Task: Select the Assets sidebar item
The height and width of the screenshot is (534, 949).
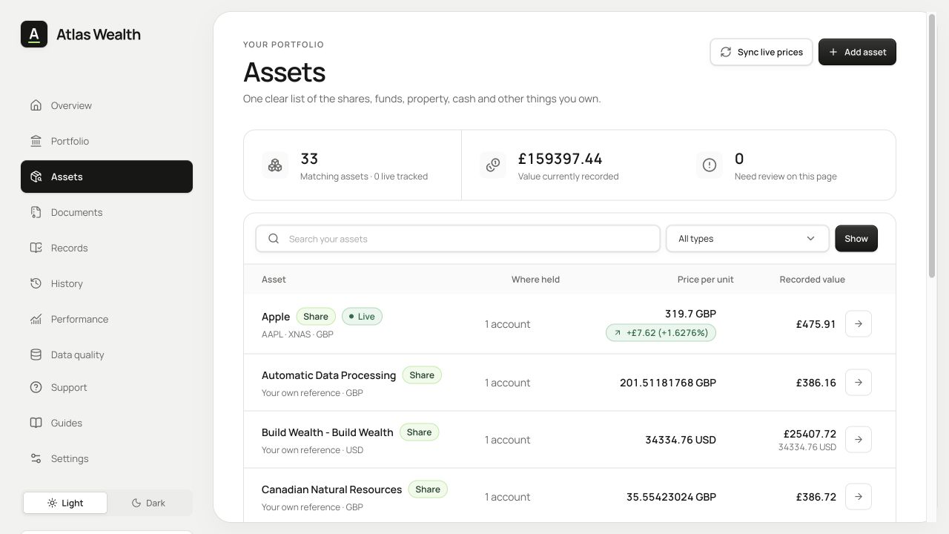Action: click(107, 177)
